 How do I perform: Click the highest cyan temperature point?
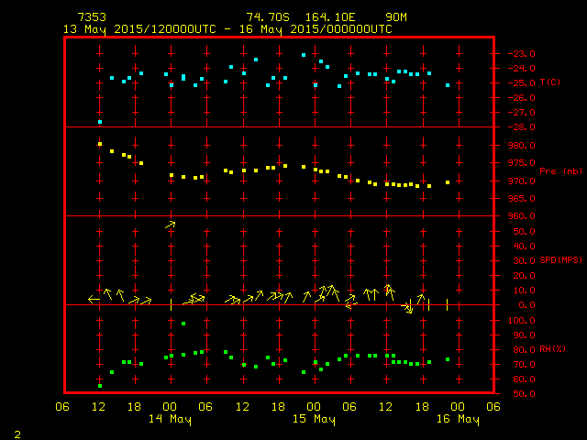pyautogui.click(x=304, y=55)
